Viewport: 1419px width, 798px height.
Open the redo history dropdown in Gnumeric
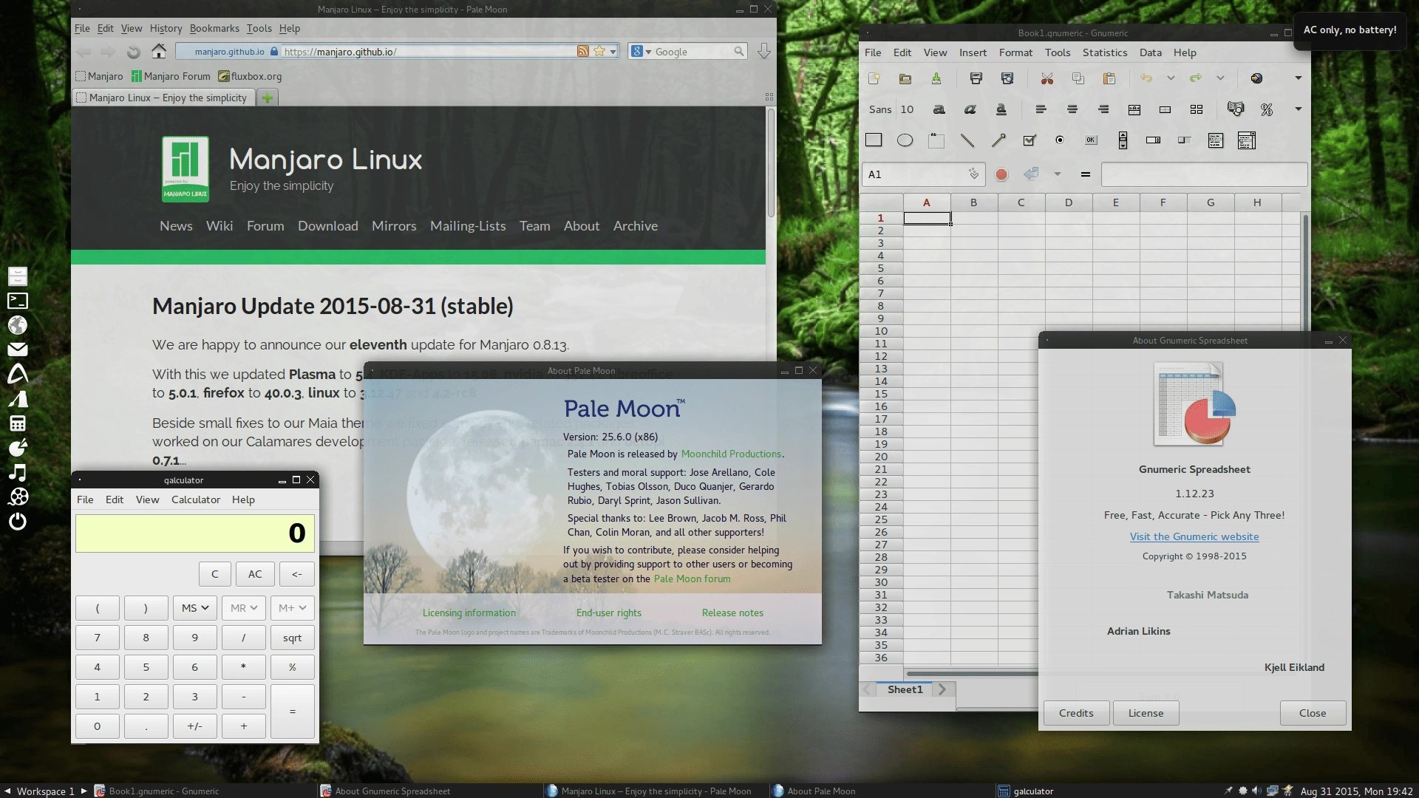(1220, 78)
